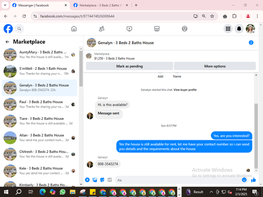Open Notifications bell

239,29
